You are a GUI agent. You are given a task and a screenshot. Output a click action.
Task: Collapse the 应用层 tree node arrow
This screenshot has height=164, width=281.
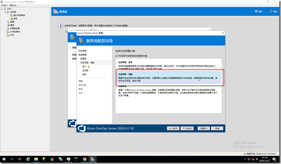click(5, 12)
